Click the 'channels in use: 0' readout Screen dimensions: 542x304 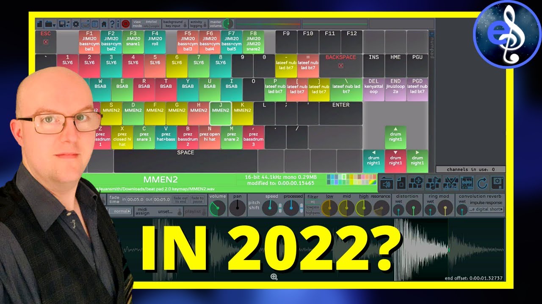[470, 169]
